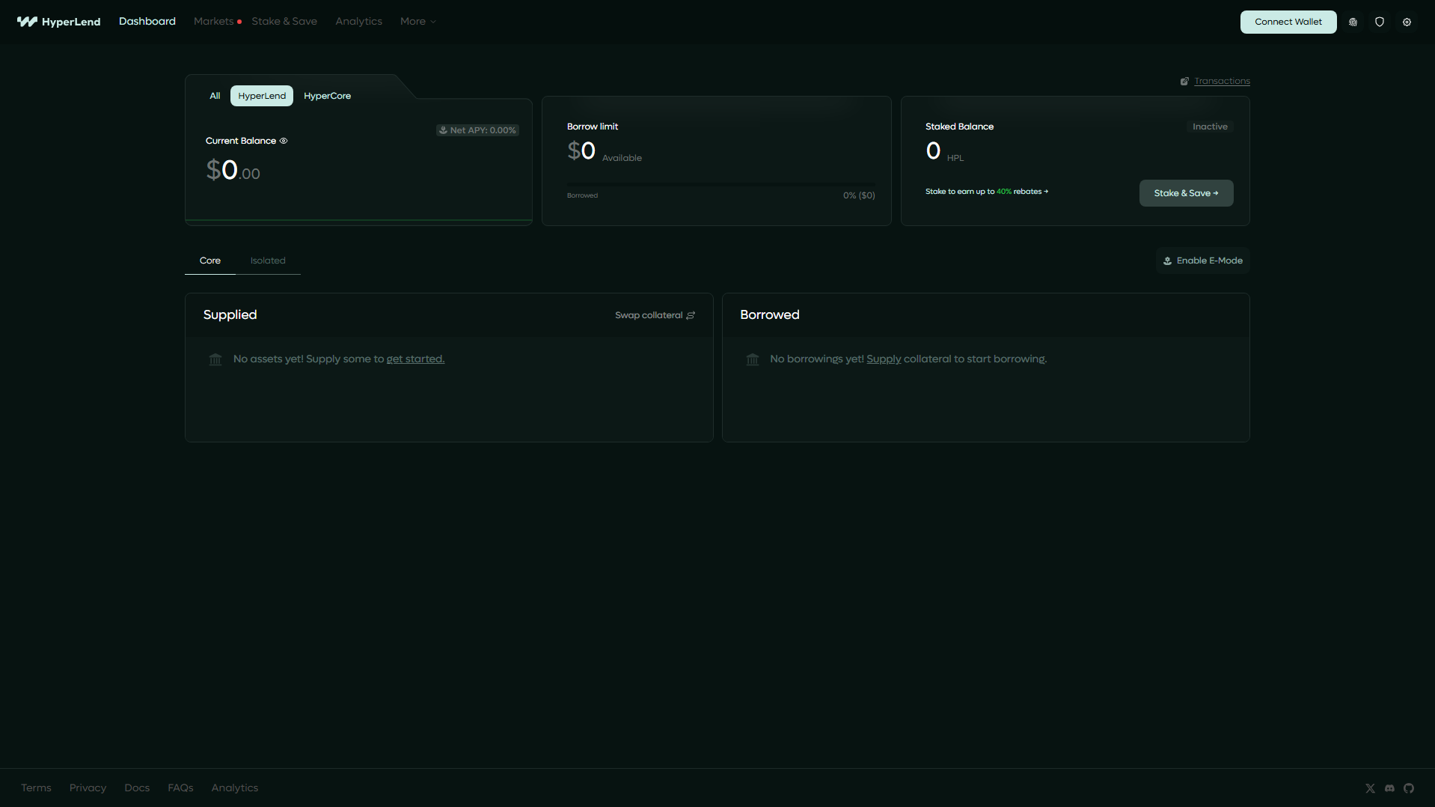
Task: Select the HyperLend balance filter
Action: 262,96
